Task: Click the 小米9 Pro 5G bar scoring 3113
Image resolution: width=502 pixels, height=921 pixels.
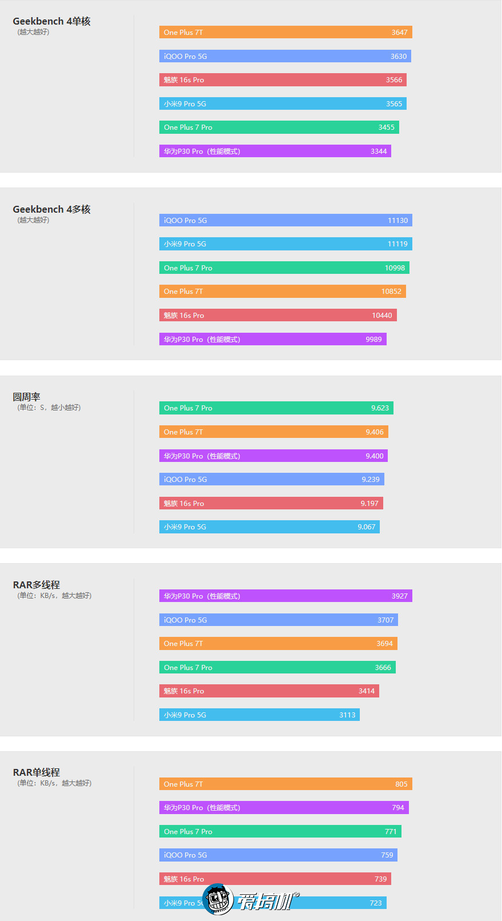Action: [x=259, y=715]
